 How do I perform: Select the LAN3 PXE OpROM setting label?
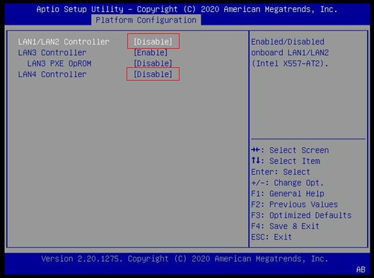pos(59,64)
